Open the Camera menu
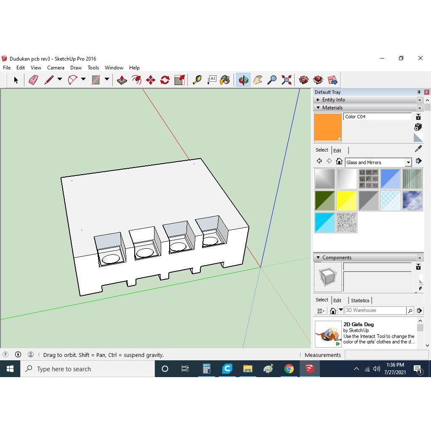The width and height of the screenshot is (431, 431). [56, 67]
